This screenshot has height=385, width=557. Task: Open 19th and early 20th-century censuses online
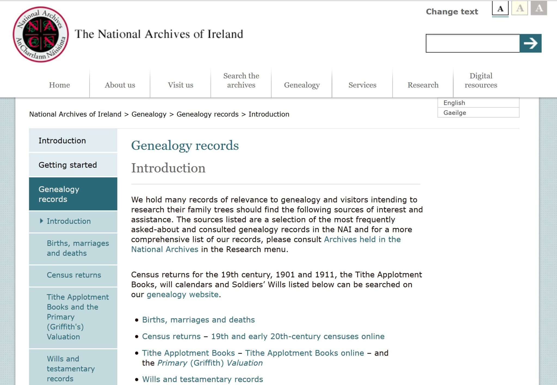pos(298,336)
